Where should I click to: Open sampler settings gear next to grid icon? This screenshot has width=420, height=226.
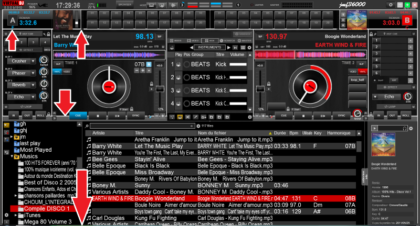click(249, 48)
